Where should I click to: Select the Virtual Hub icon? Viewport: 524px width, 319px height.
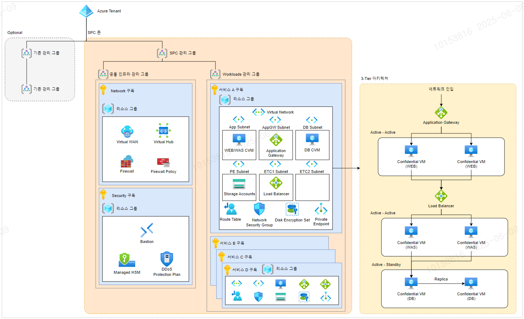tap(163, 131)
